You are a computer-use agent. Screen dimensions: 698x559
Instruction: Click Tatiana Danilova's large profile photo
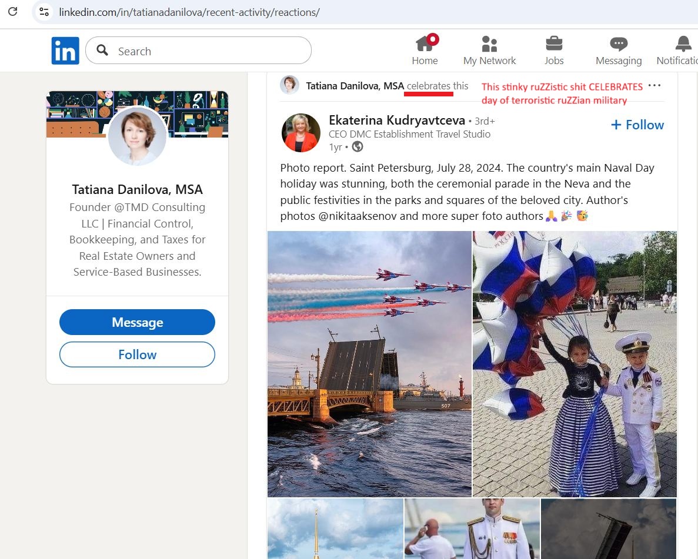tap(137, 136)
